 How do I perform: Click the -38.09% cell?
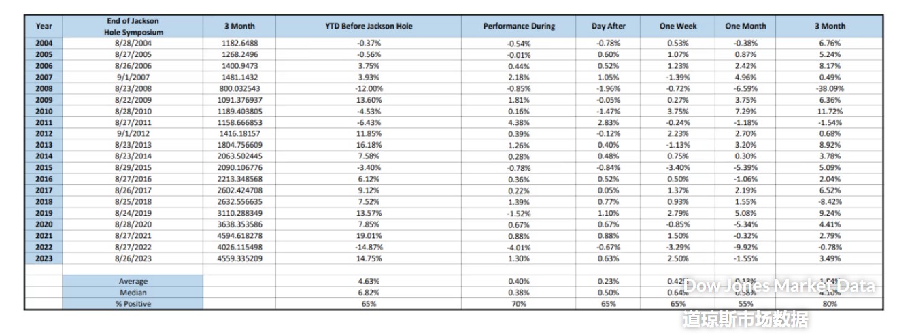point(830,88)
